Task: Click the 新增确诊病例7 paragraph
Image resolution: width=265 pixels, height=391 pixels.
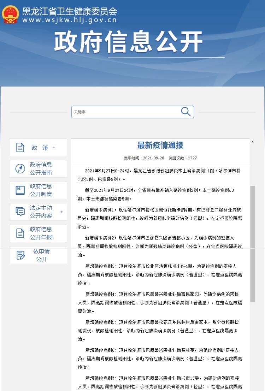Action: 160,382
